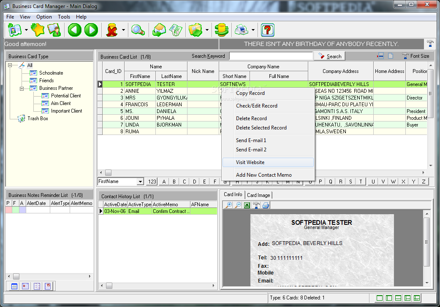The height and width of the screenshot is (307, 440).
Task: Choose Add New Contact Memo in context menu
Action: click(x=268, y=175)
